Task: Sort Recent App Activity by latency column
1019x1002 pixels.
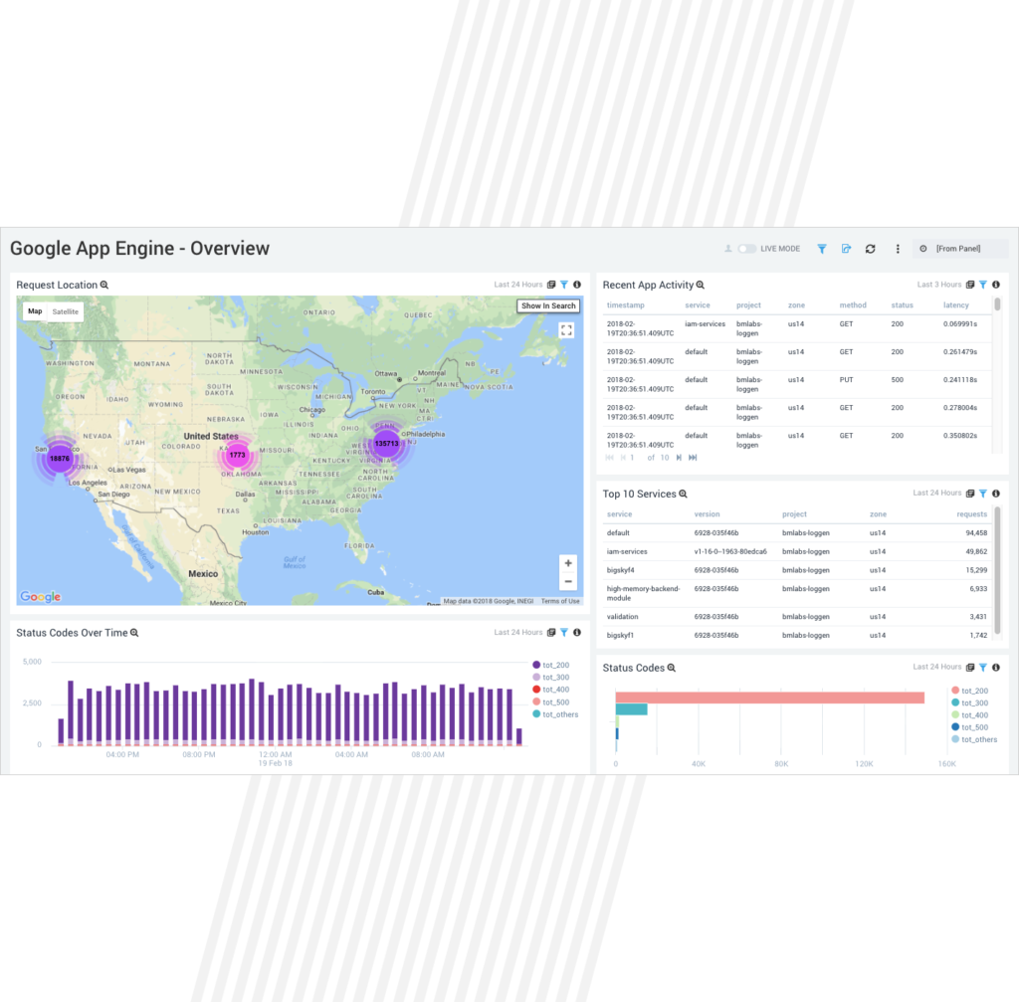Action: click(x=956, y=305)
